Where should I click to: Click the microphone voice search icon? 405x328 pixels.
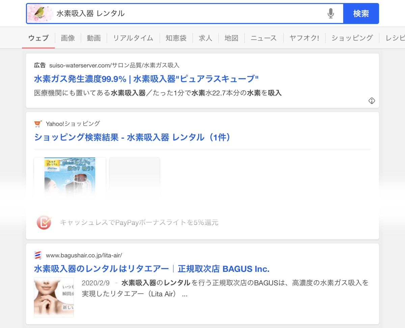coord(331,14)
